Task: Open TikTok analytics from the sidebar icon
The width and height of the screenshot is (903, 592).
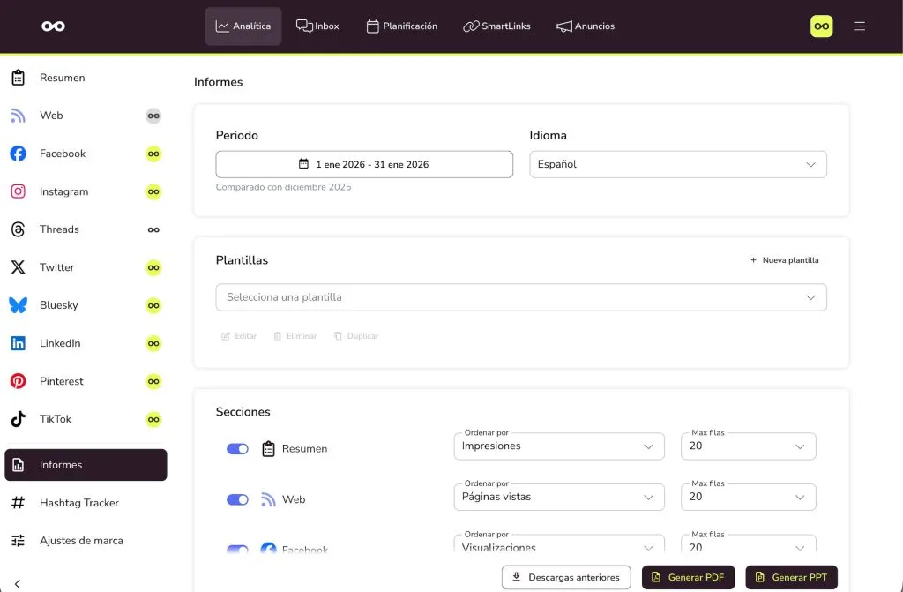Action: (x=18, y=419)
